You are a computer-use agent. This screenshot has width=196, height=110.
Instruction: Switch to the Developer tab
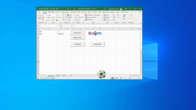point(106,12)
